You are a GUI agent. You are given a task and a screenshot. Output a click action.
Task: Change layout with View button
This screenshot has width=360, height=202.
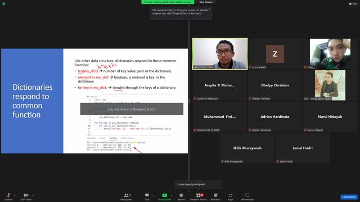(353, 4)
